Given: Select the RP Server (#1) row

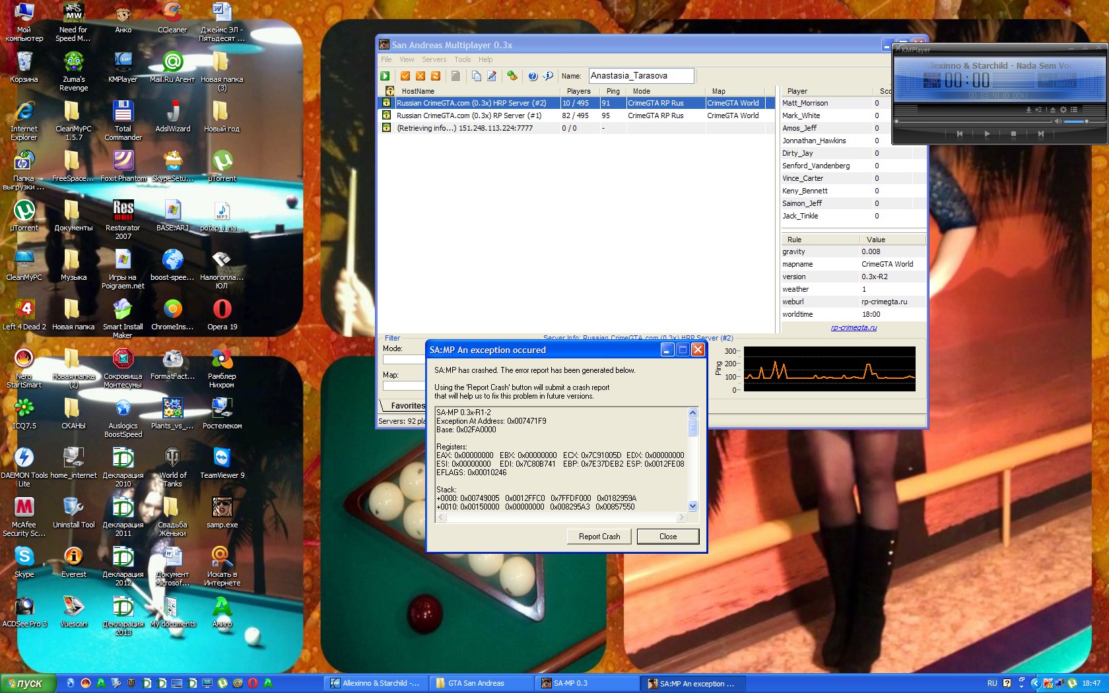Looking at the screenshot, I should (576, 115).
